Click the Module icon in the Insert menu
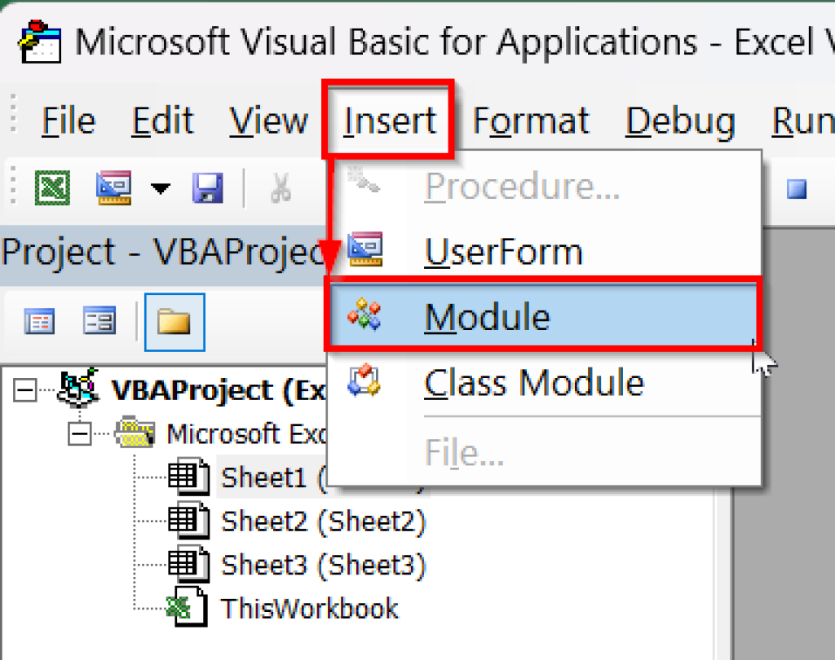 tap(367, 317)
